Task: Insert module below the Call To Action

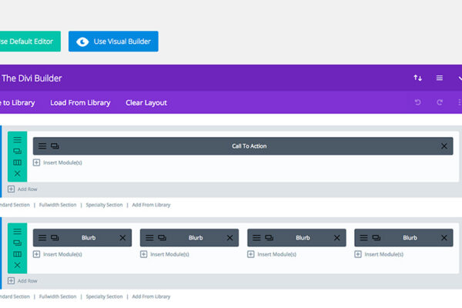Action: [58, 162]
